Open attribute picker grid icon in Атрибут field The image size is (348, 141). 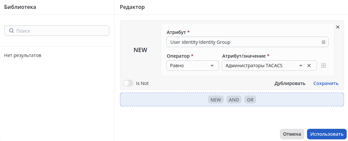click(324, 42)
